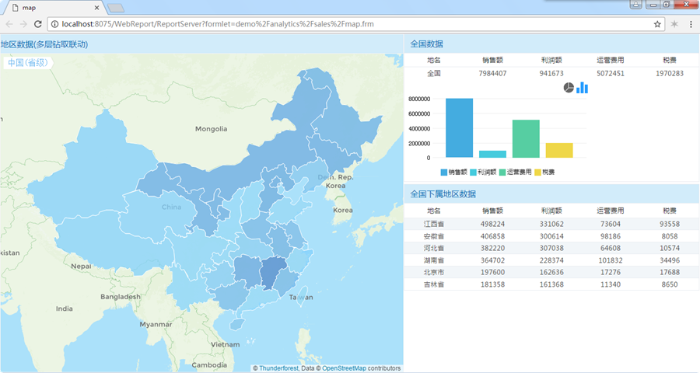Switch to the bar chart view icon

582,88
